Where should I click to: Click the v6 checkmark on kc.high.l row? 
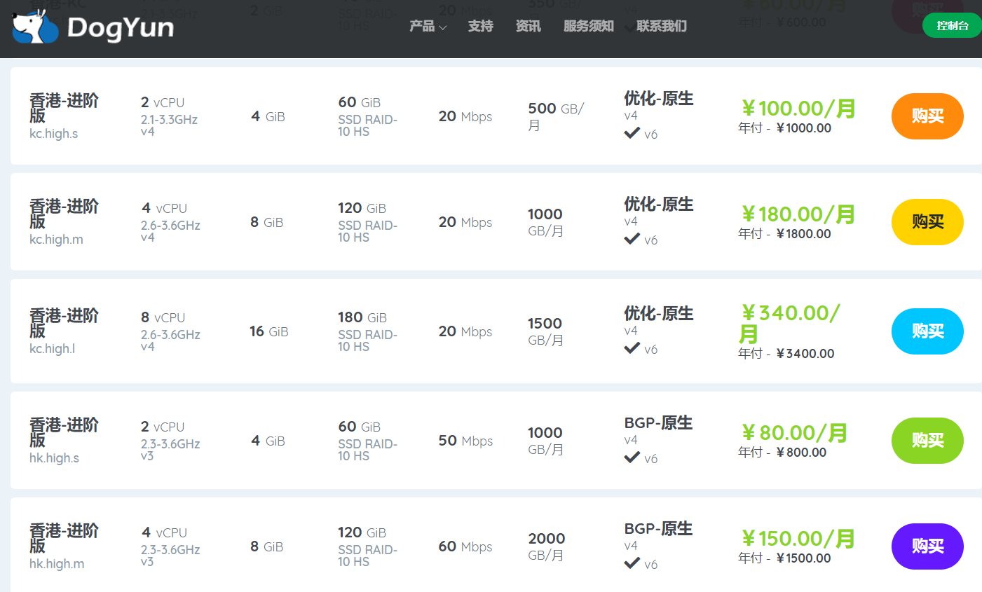(x=632, y=348)
